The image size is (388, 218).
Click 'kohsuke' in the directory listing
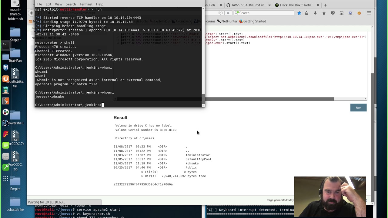pyautogui.click(x=192, y=163)
